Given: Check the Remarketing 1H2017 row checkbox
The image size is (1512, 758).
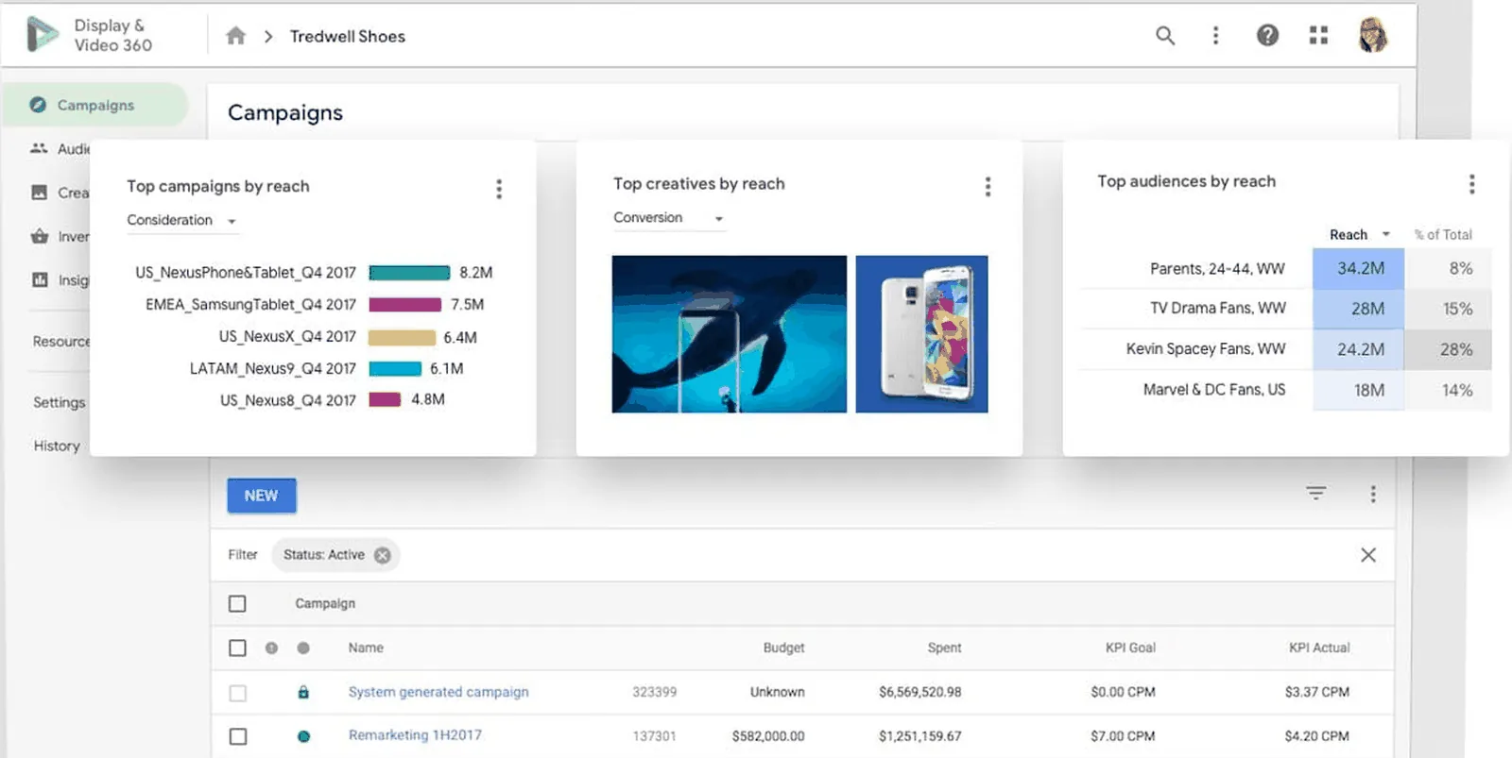Looking at the screenshot, I should tap(237, 736).
